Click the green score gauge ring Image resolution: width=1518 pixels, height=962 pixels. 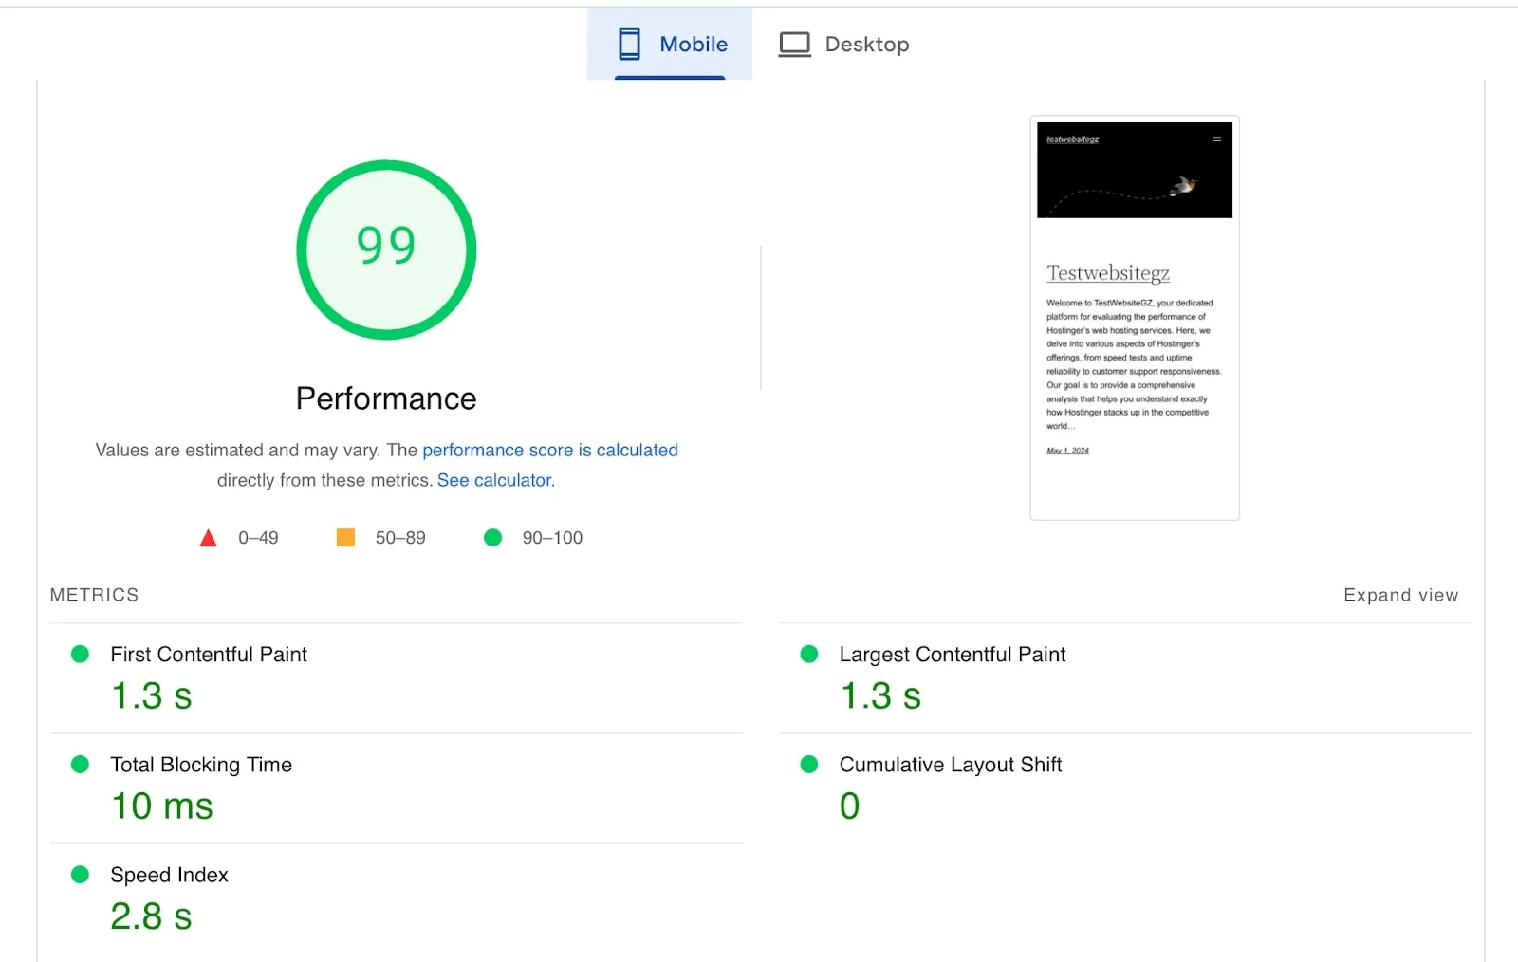coord(385,166)
